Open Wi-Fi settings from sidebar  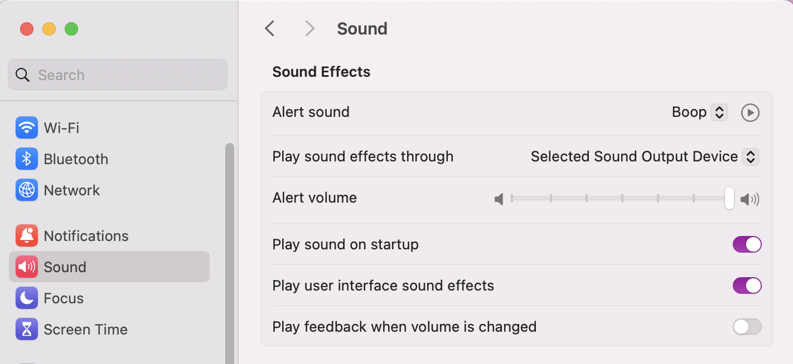(x=61, y=127)
